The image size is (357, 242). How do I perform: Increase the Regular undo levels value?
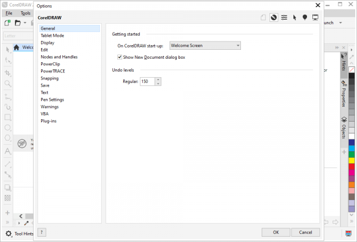[158, 79]
